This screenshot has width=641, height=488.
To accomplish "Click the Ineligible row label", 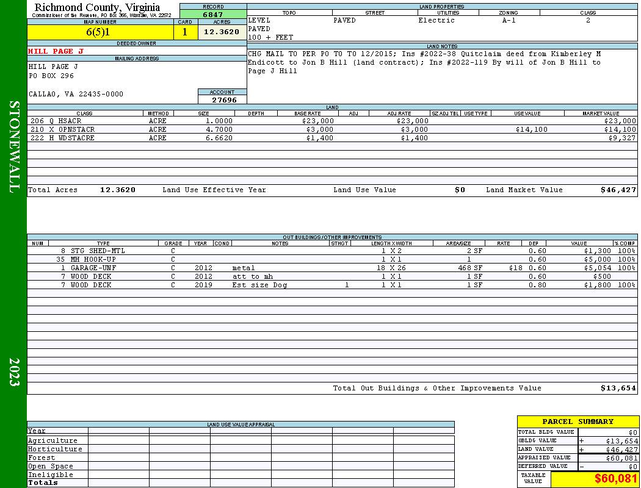I will (50, 475).
